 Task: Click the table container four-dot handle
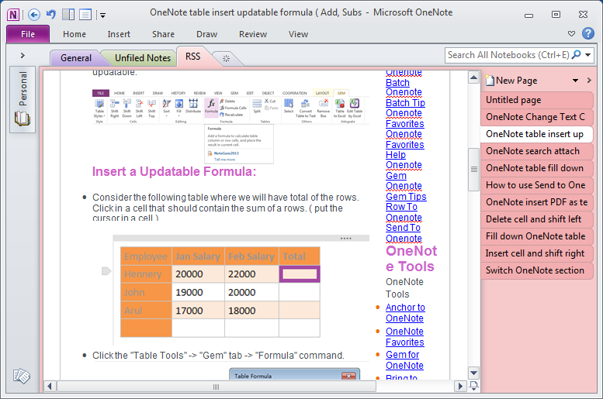tap(345, 239)
